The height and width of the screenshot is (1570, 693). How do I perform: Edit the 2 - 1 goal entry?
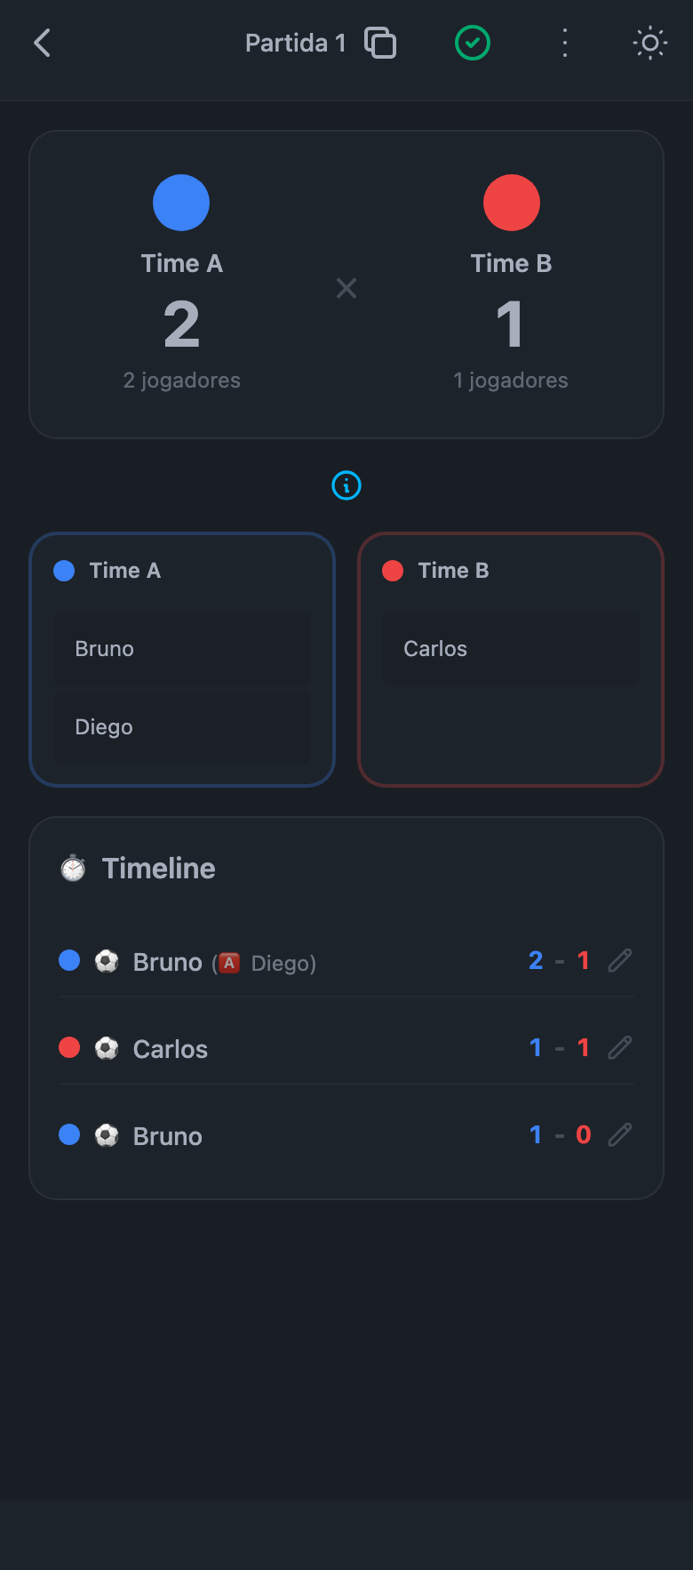coord(620,960)
